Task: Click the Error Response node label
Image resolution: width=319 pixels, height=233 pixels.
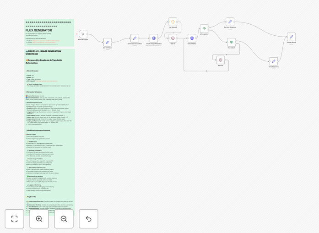Action: [274, 67]
